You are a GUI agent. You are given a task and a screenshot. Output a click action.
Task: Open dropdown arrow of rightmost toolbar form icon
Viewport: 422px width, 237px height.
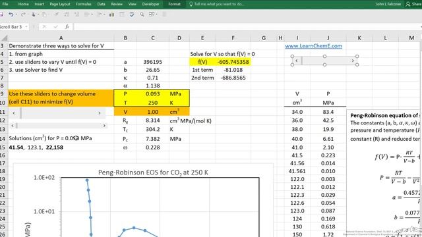157,14
